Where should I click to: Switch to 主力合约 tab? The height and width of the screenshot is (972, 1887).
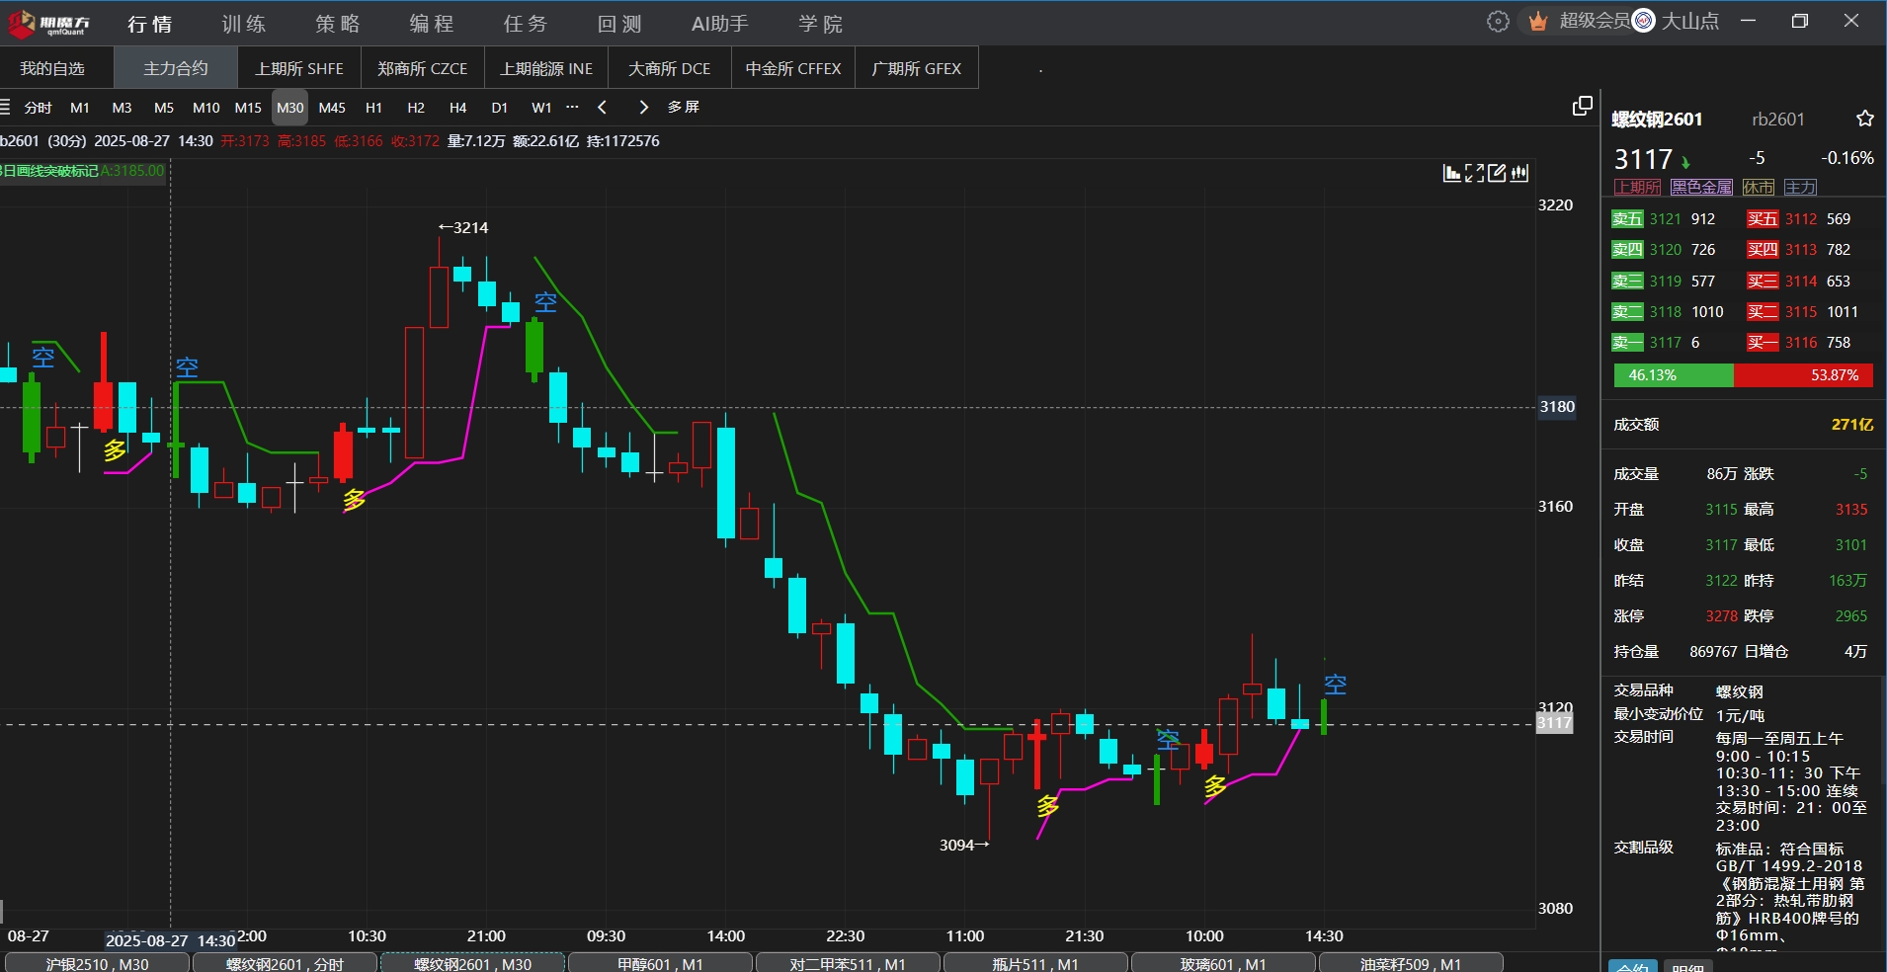[176, 68]
